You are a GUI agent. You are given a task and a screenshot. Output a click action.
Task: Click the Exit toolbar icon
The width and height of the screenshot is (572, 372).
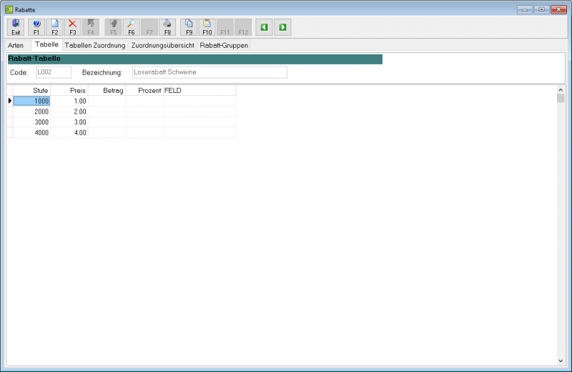pyautogui.click(x=16, y=27)
